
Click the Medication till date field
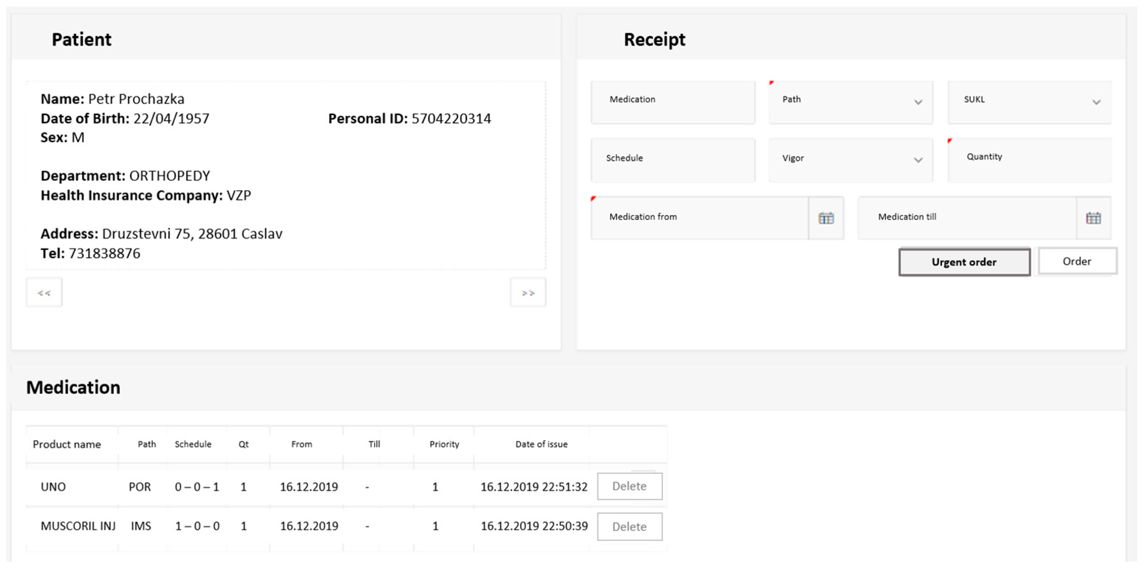(x=967, y=217)
